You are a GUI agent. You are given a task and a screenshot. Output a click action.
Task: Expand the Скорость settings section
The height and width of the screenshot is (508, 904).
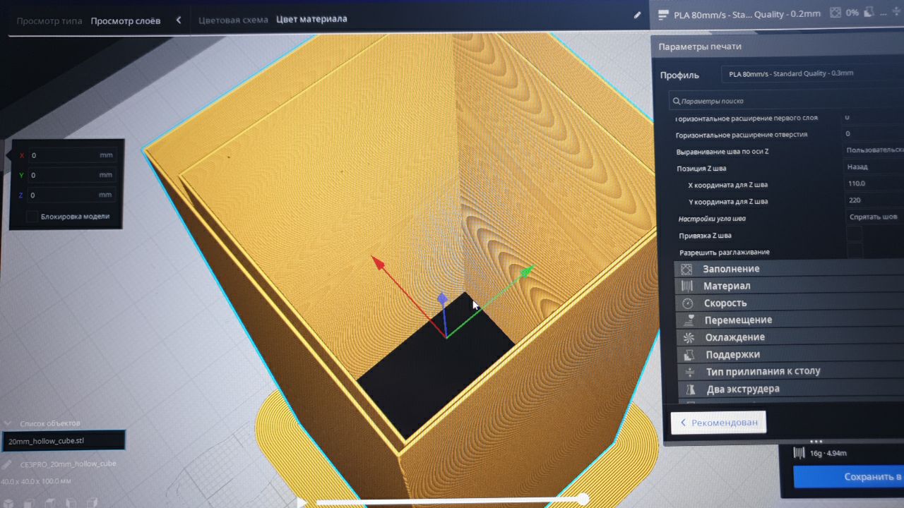pyautogui.click(x=790, y=303)
